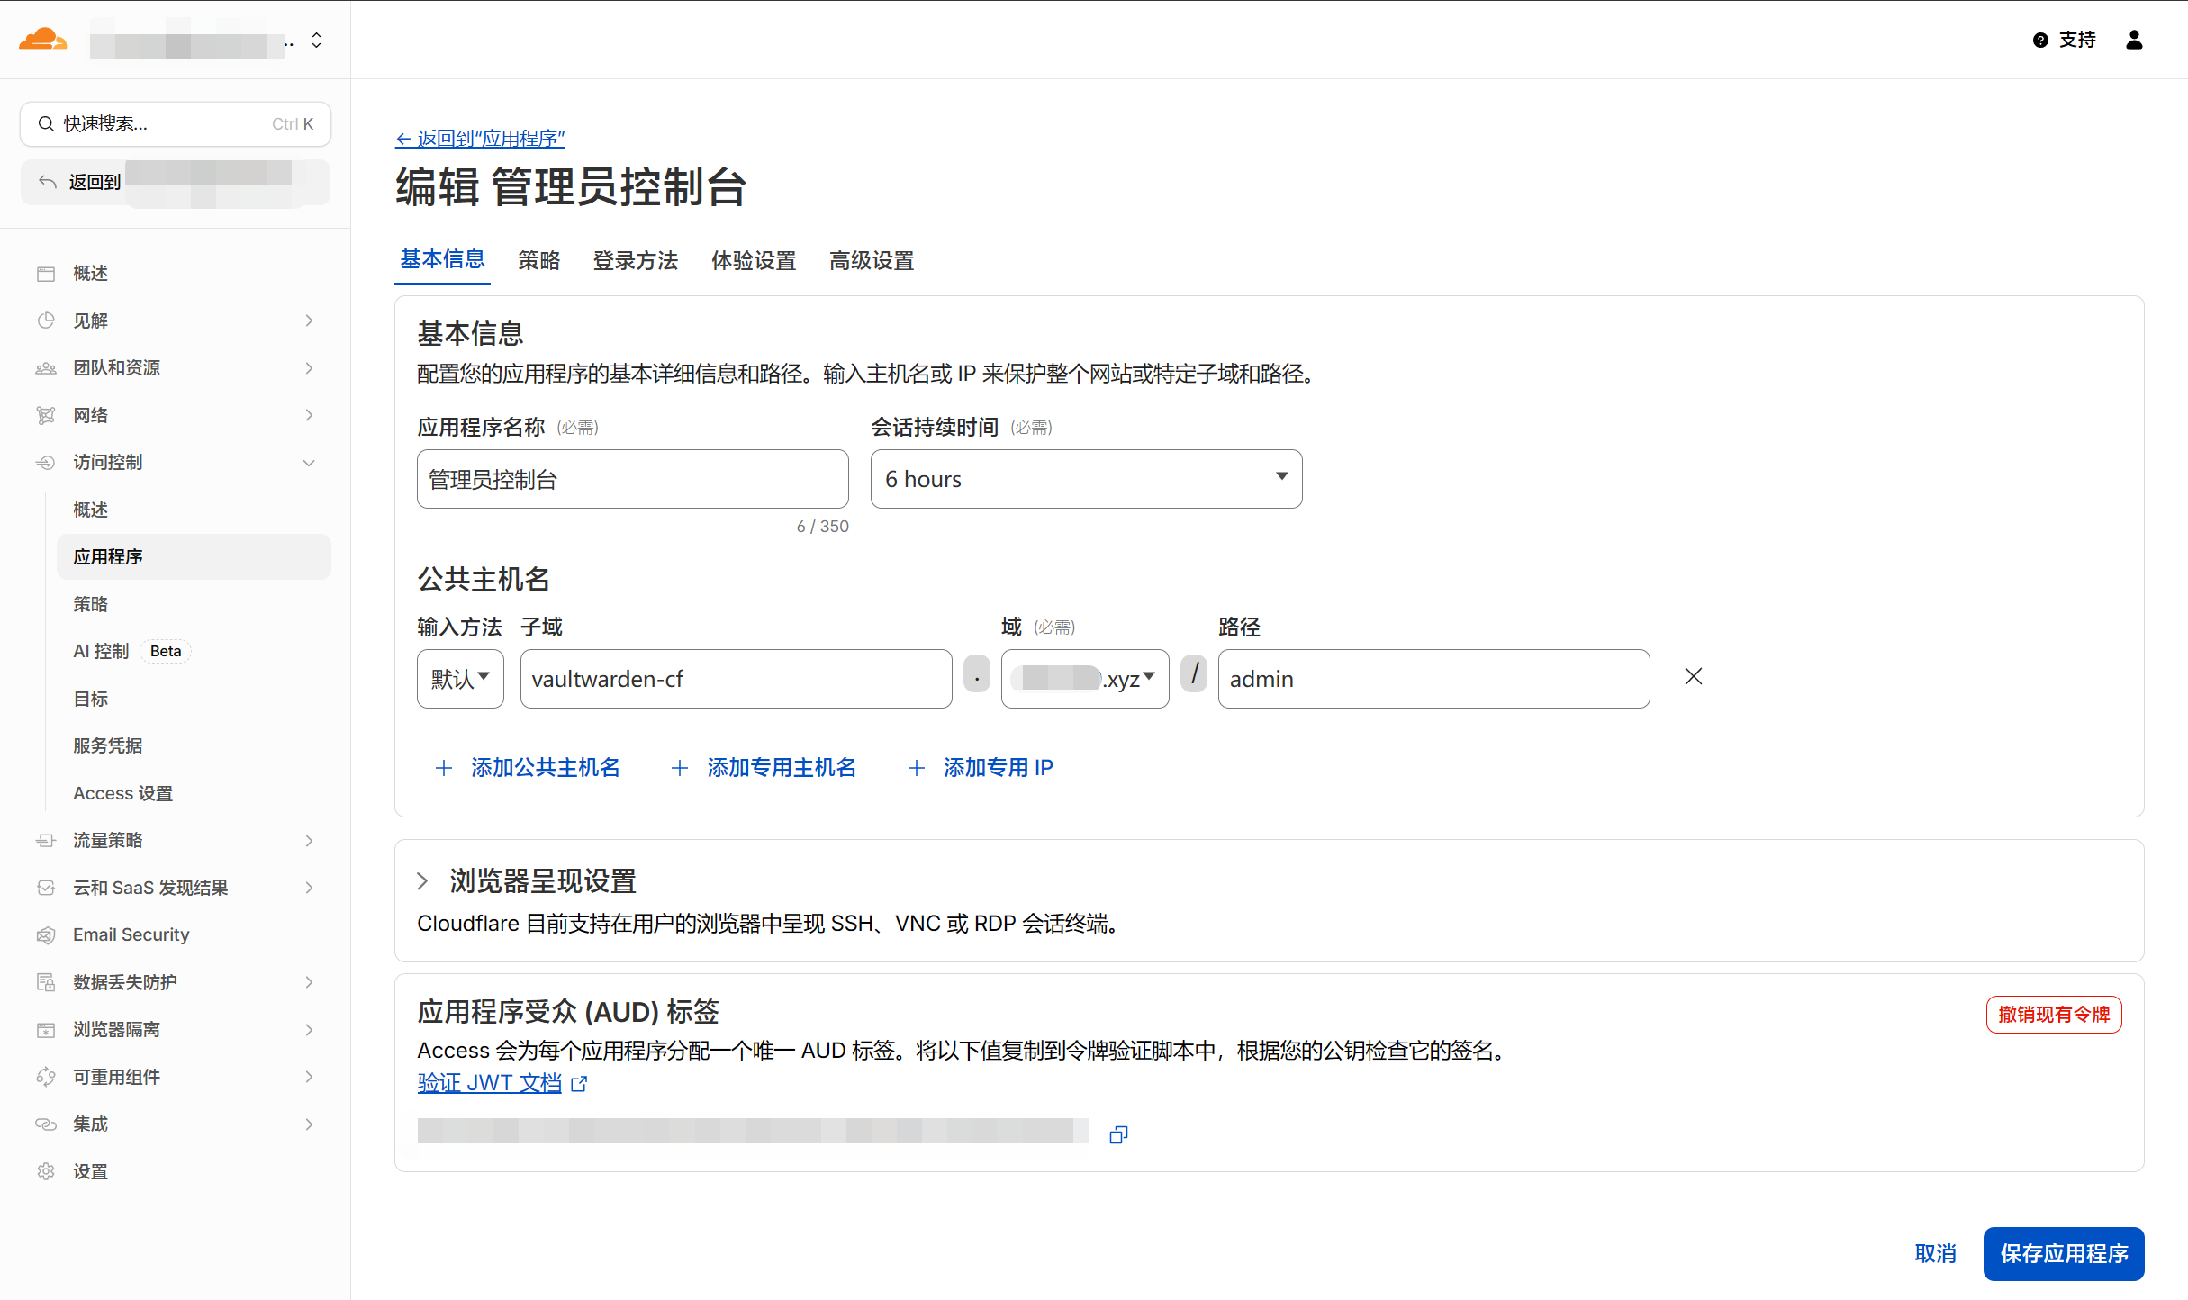
Task: Open Email Security from sidebar
Action: tap(131, 934)
